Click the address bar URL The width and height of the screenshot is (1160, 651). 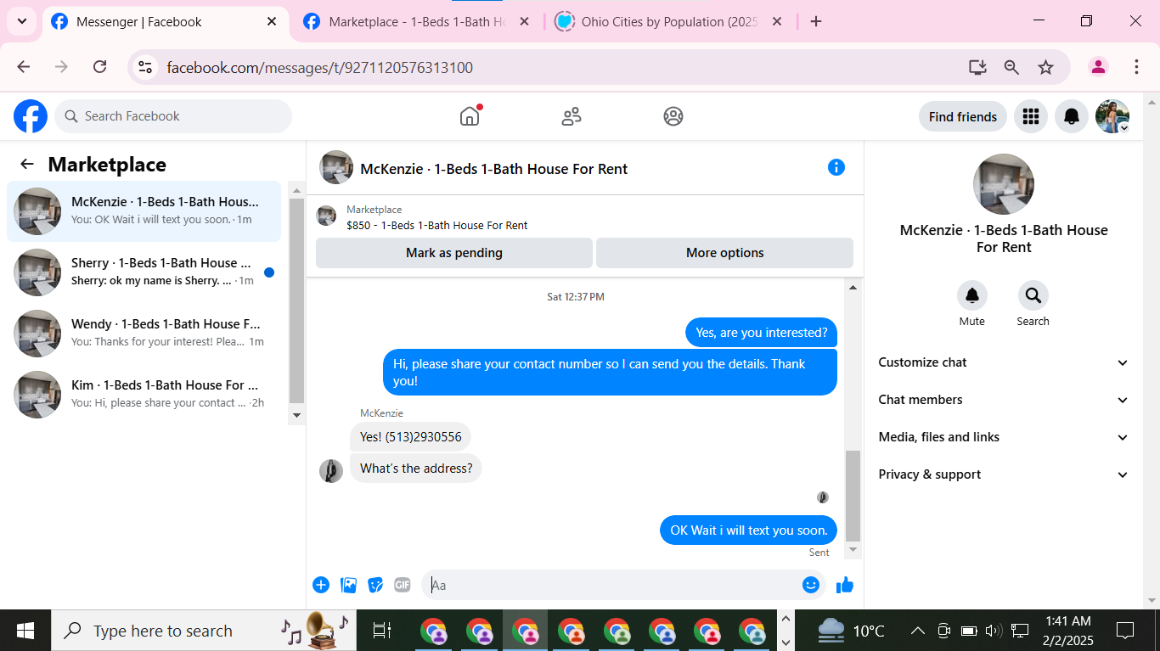[x=319, y=67]
